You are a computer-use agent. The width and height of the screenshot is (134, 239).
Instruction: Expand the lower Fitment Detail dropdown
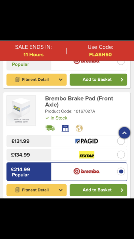click(36, 190)
